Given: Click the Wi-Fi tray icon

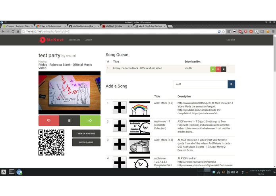Looking at the screenshot, I should coord(243,173).
